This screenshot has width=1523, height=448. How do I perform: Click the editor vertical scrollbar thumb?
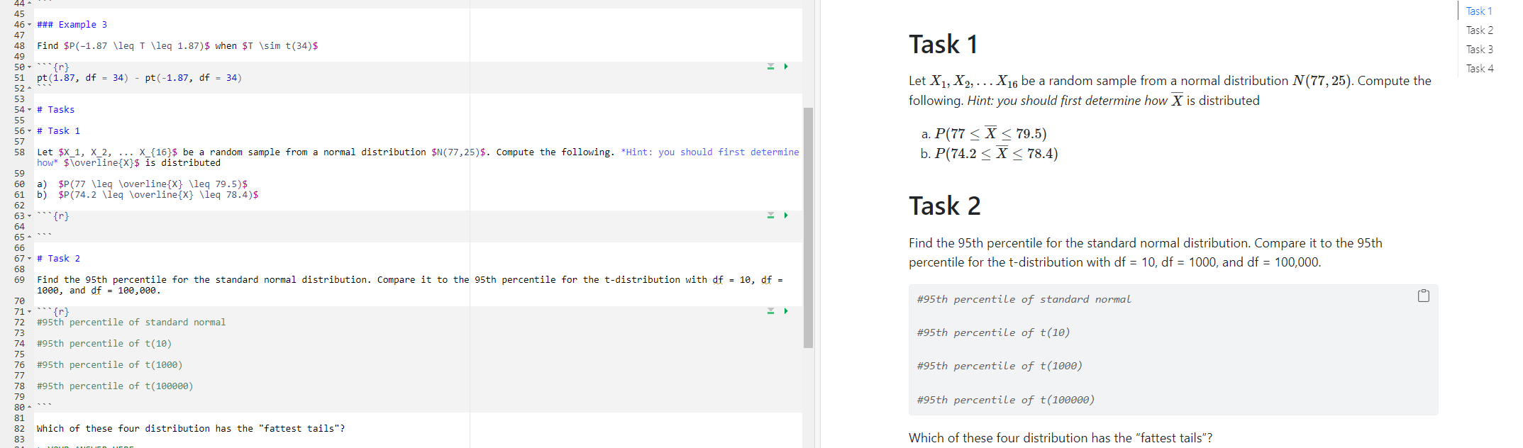tap(808, 228)
